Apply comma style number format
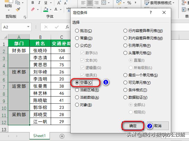Image resolution: width=189 pixels, height=141 pixels. tap(136, 3)
